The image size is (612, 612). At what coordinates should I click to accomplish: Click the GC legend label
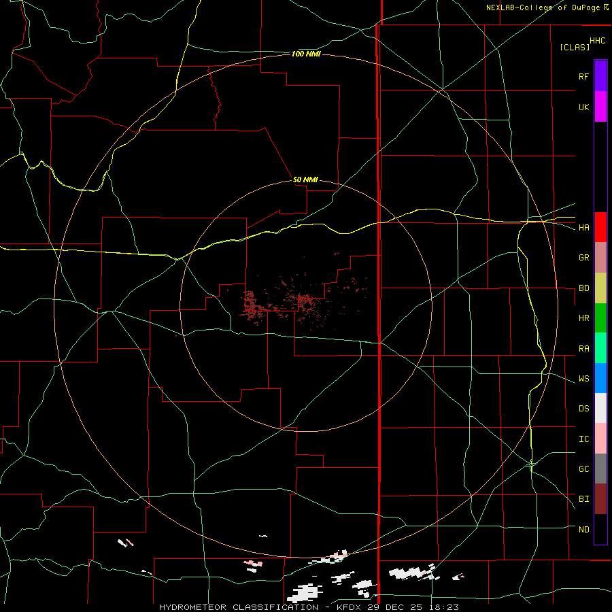[583, 469]
